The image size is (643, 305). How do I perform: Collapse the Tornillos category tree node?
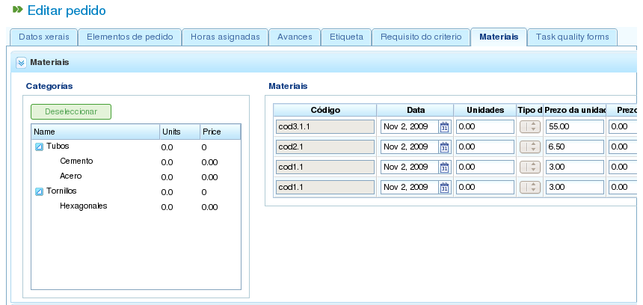click(39, 191)
